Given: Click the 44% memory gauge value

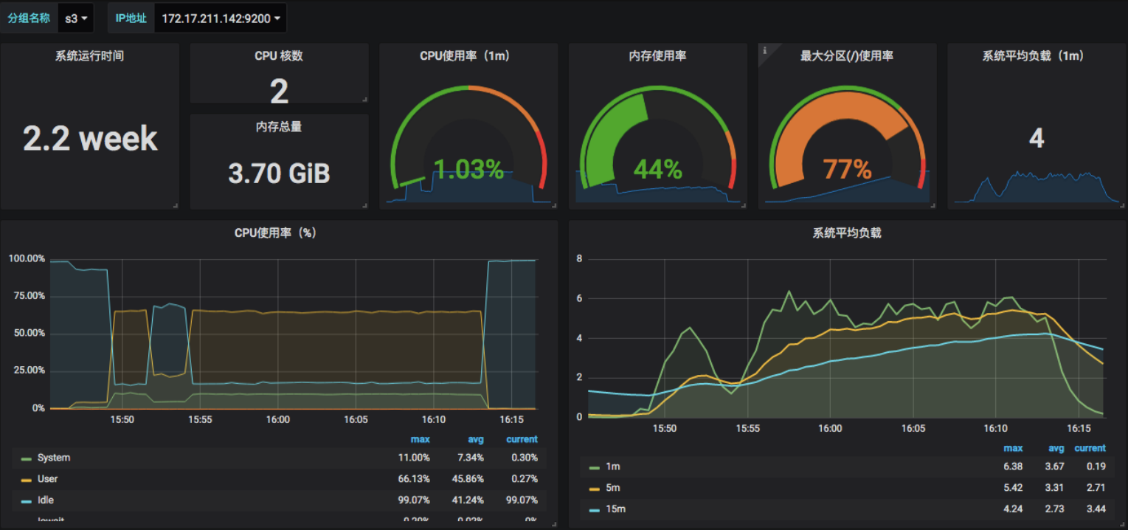Looking at the screenshot, I should coord(657,169).
